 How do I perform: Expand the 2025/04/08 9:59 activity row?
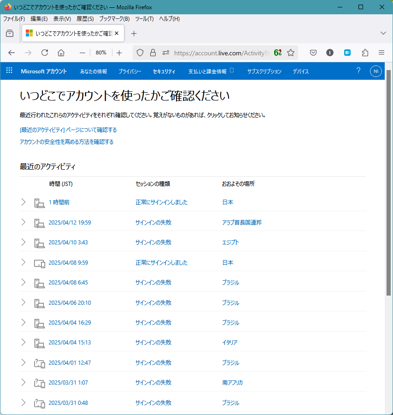[x=23, y=262]
